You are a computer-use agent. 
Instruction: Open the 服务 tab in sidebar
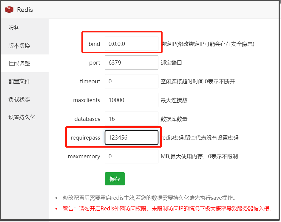tap(14, 28)
